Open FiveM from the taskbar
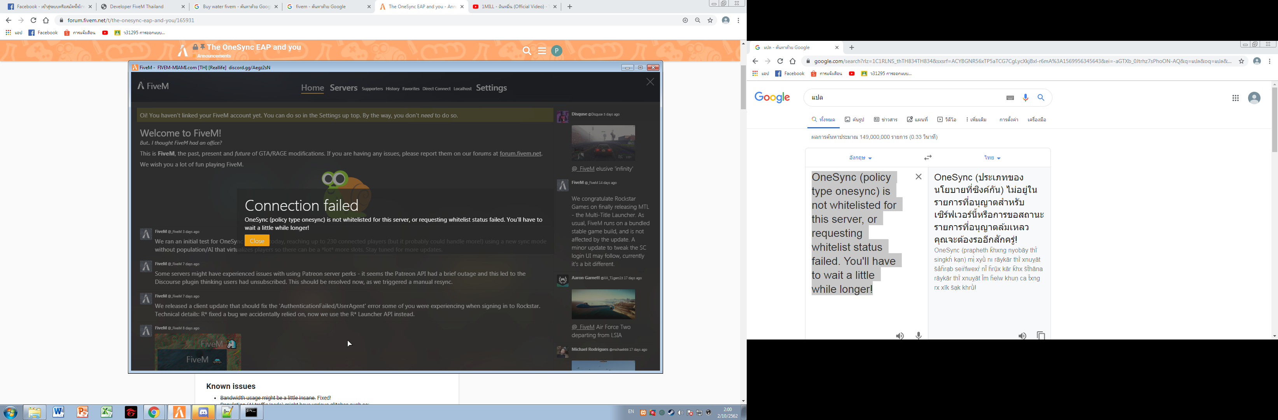Image resolution: width=1278 pixels, height=420 pixels. pos(179,412)
